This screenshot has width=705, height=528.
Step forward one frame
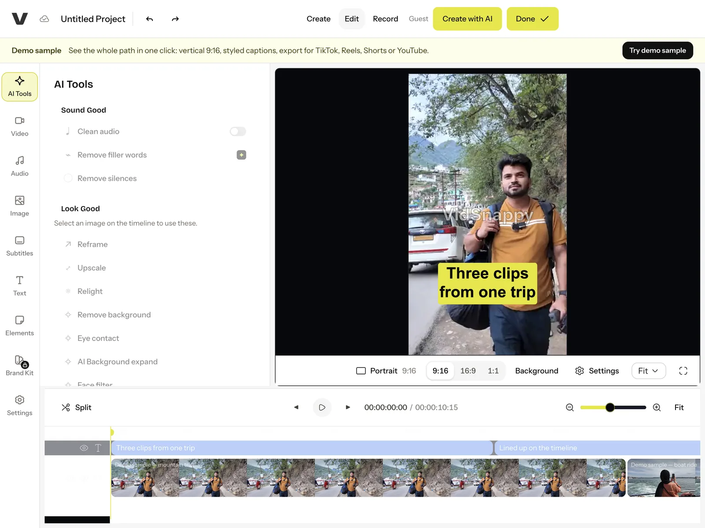pyautogui.click(x=348, y=407)
